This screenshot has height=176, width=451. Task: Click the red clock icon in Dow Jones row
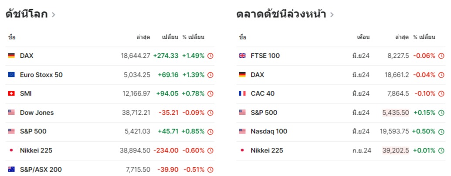[x=210, y=113]
